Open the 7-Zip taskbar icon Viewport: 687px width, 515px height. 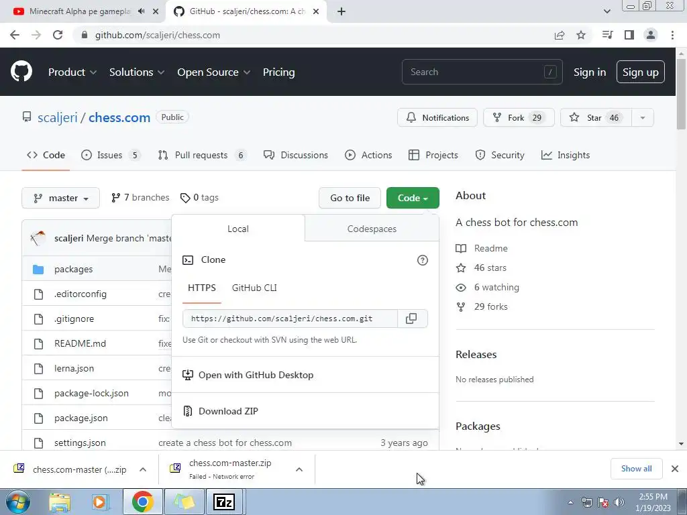[224, 502]
